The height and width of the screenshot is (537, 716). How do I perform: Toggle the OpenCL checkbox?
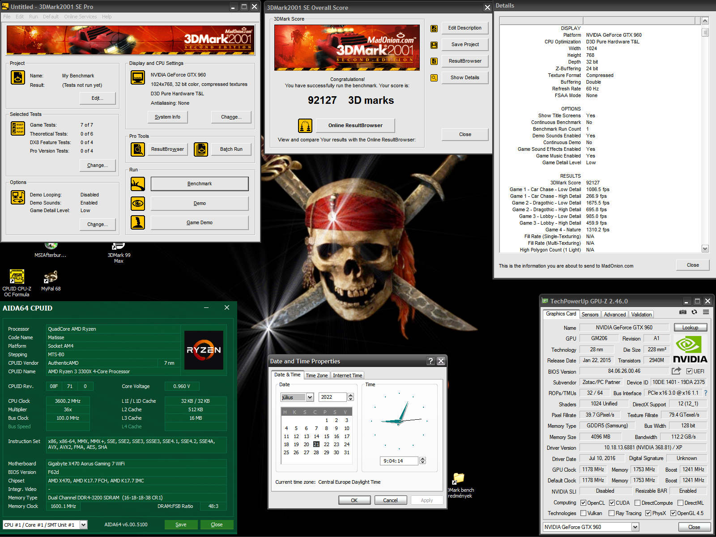(x=583, y=503)
